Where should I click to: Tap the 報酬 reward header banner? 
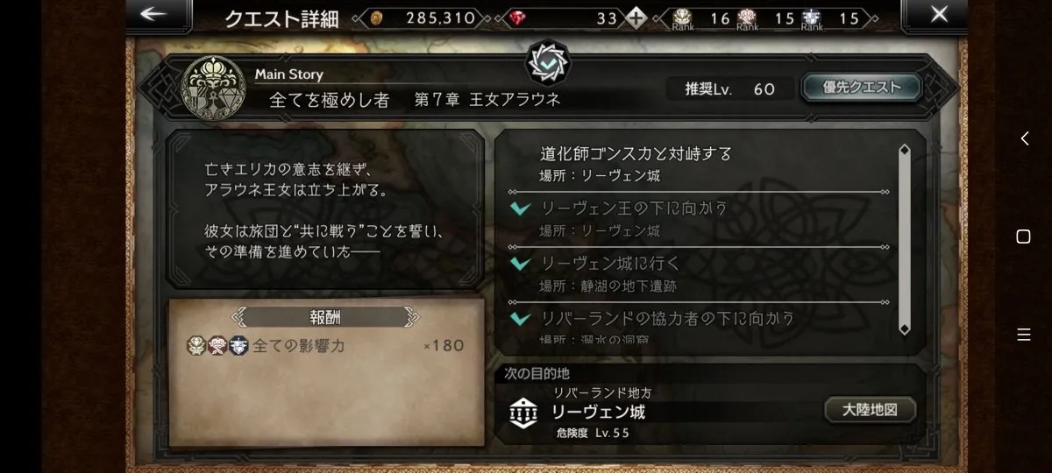(325, 317)
